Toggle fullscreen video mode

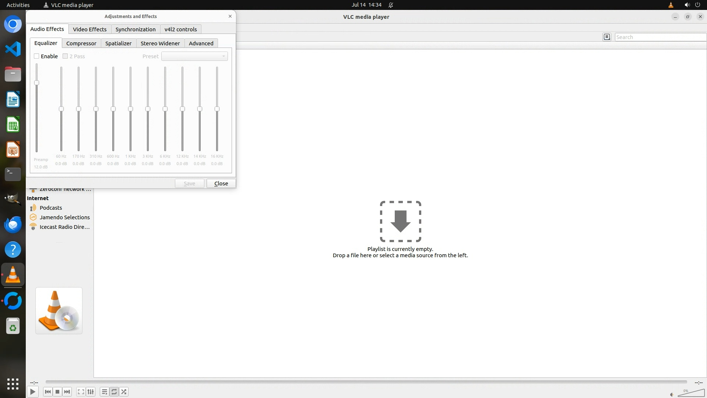coord(81,392)
